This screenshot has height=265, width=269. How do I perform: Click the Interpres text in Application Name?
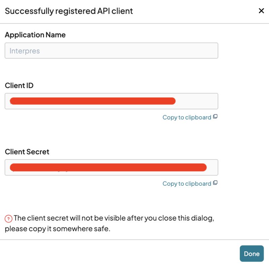(25, 51)
